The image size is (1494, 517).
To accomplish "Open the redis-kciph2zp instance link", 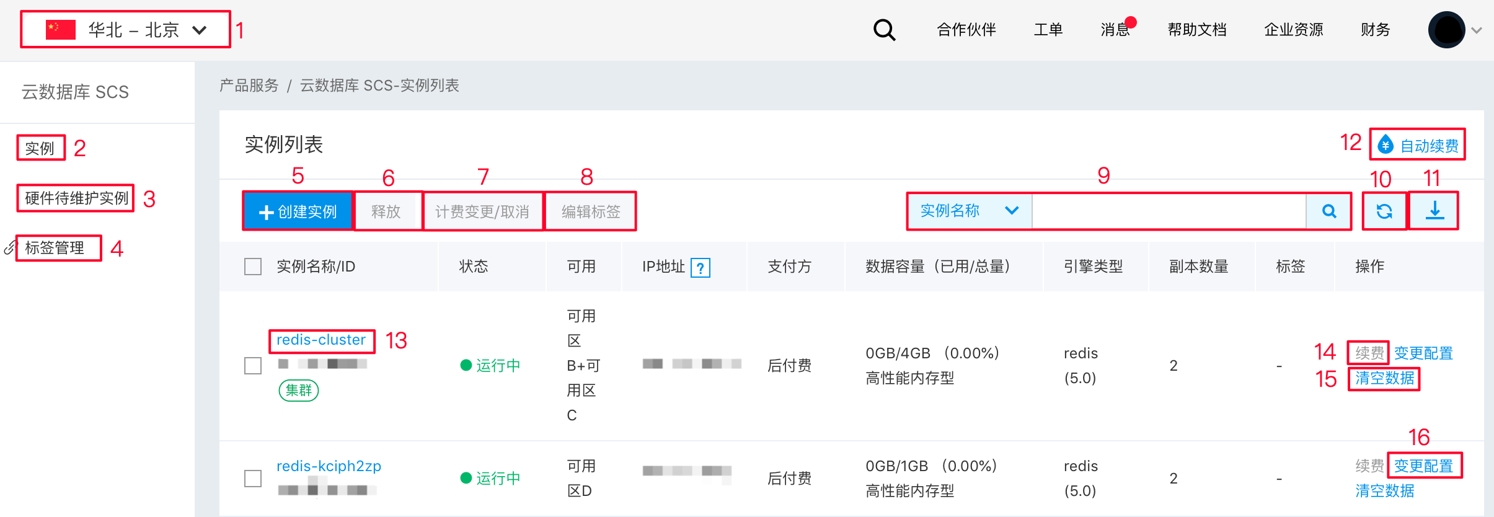I will [x=329, y=466].
